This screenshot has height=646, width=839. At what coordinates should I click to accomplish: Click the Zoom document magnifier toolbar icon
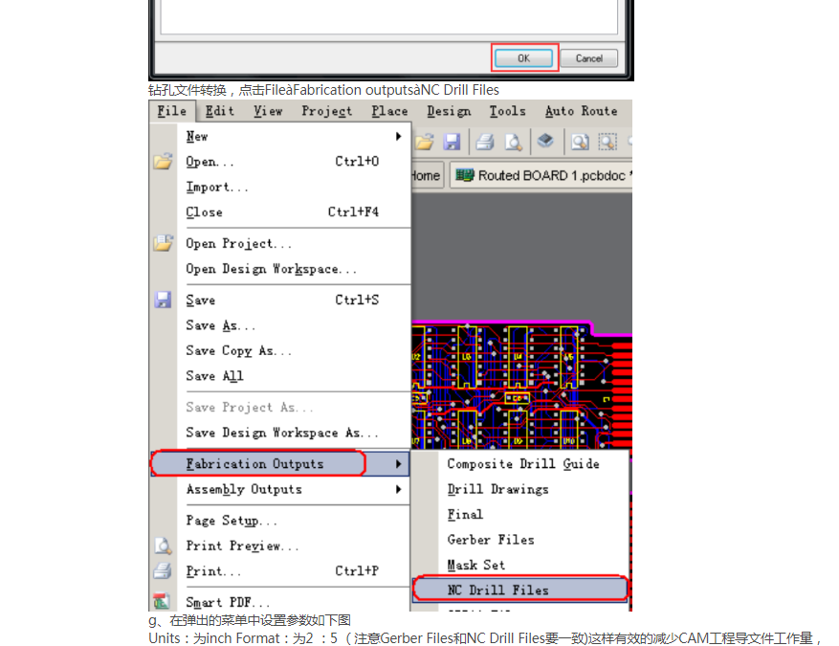[x=580, y=142]
